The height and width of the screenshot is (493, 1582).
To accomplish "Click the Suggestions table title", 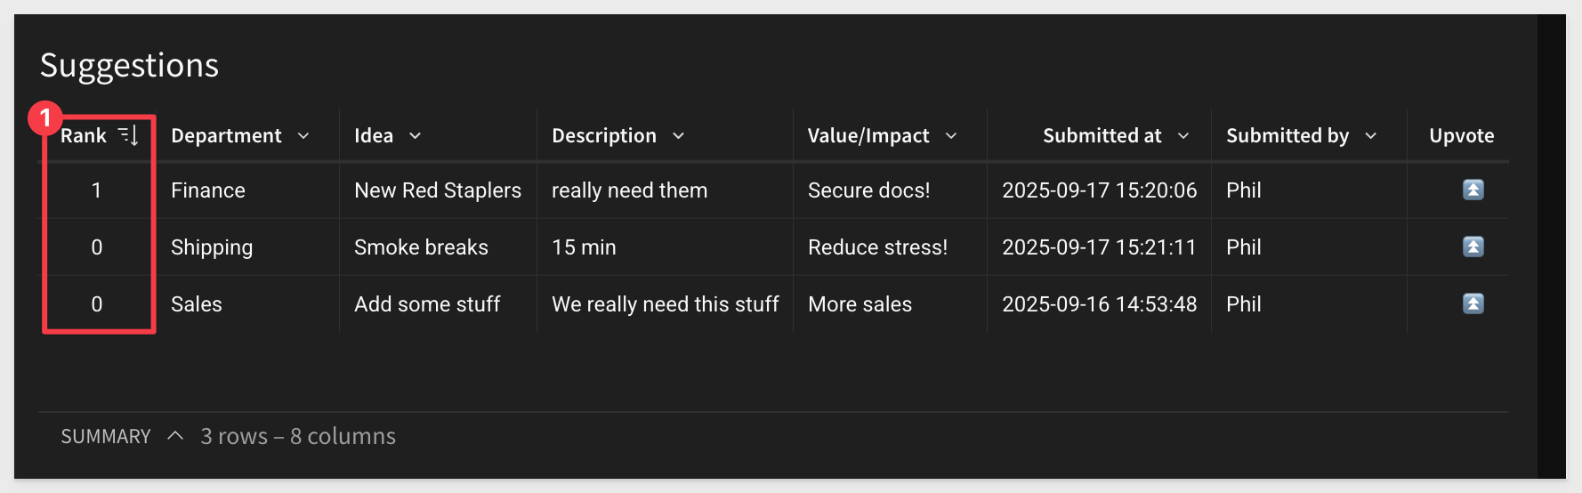I will [130, 66].
